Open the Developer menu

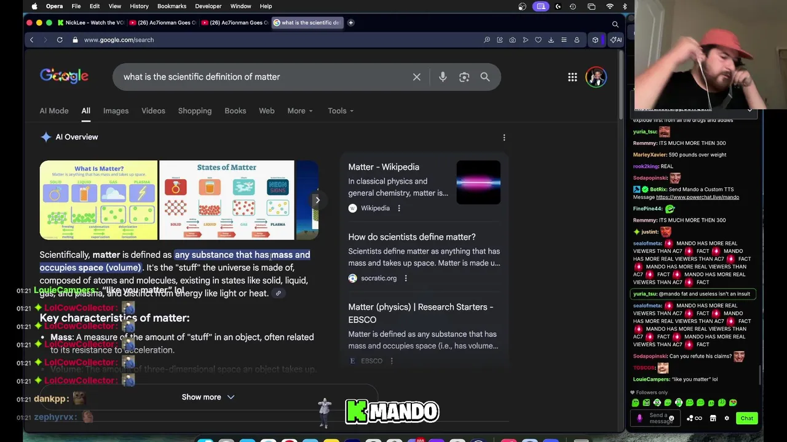pyautogui.click(x=208, y=6)
